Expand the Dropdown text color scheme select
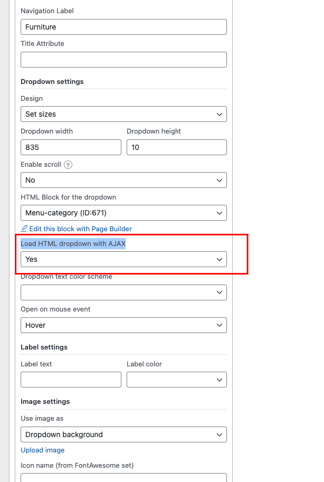The width and height of the screenshot is (324, 482). coord(123,292)
